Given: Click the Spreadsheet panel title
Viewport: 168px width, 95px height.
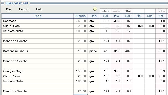Looking at the screenshot, I should point(17,3).
